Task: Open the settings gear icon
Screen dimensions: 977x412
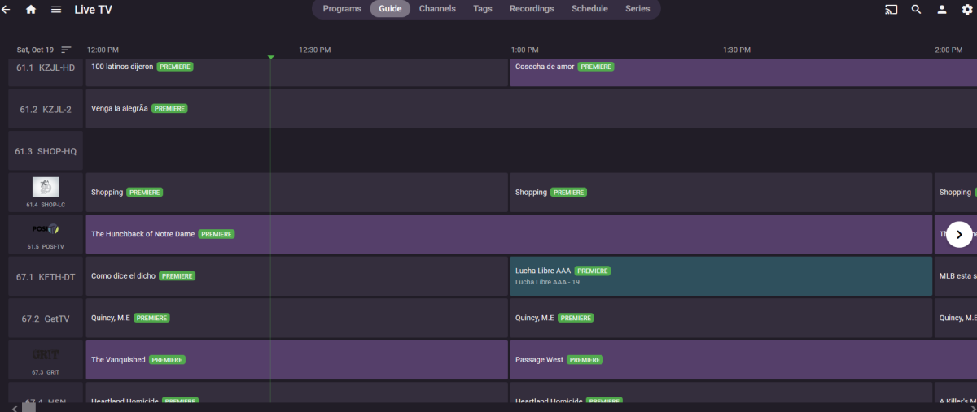Action: 966,10
